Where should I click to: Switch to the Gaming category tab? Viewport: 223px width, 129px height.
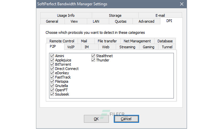point(149,47)
